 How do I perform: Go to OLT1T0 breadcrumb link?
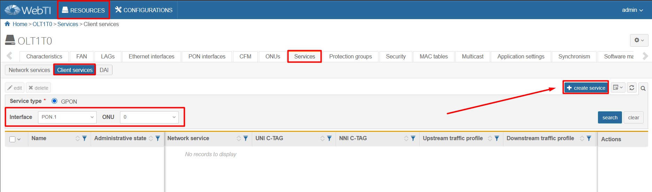tap(42, 24)
